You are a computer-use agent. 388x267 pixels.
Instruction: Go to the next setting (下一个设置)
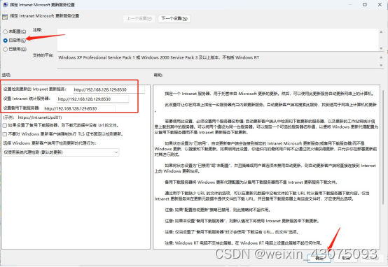click(x=174, y=19)
